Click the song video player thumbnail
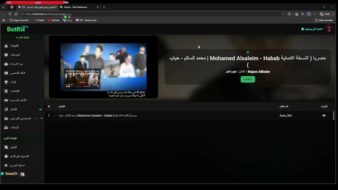Image resolution: width=338 pixels, height=190 pixels. 104,67
